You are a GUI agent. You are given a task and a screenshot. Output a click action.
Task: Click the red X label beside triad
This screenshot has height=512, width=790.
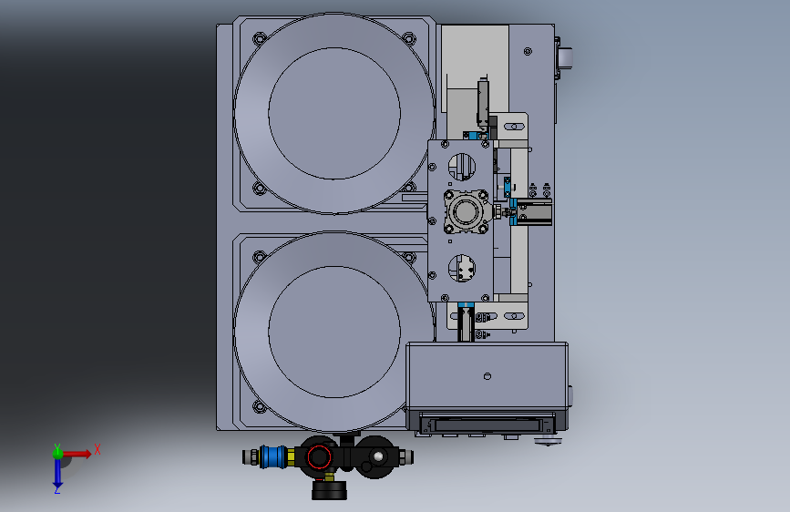pyautogui.click(x=97, y=449)
